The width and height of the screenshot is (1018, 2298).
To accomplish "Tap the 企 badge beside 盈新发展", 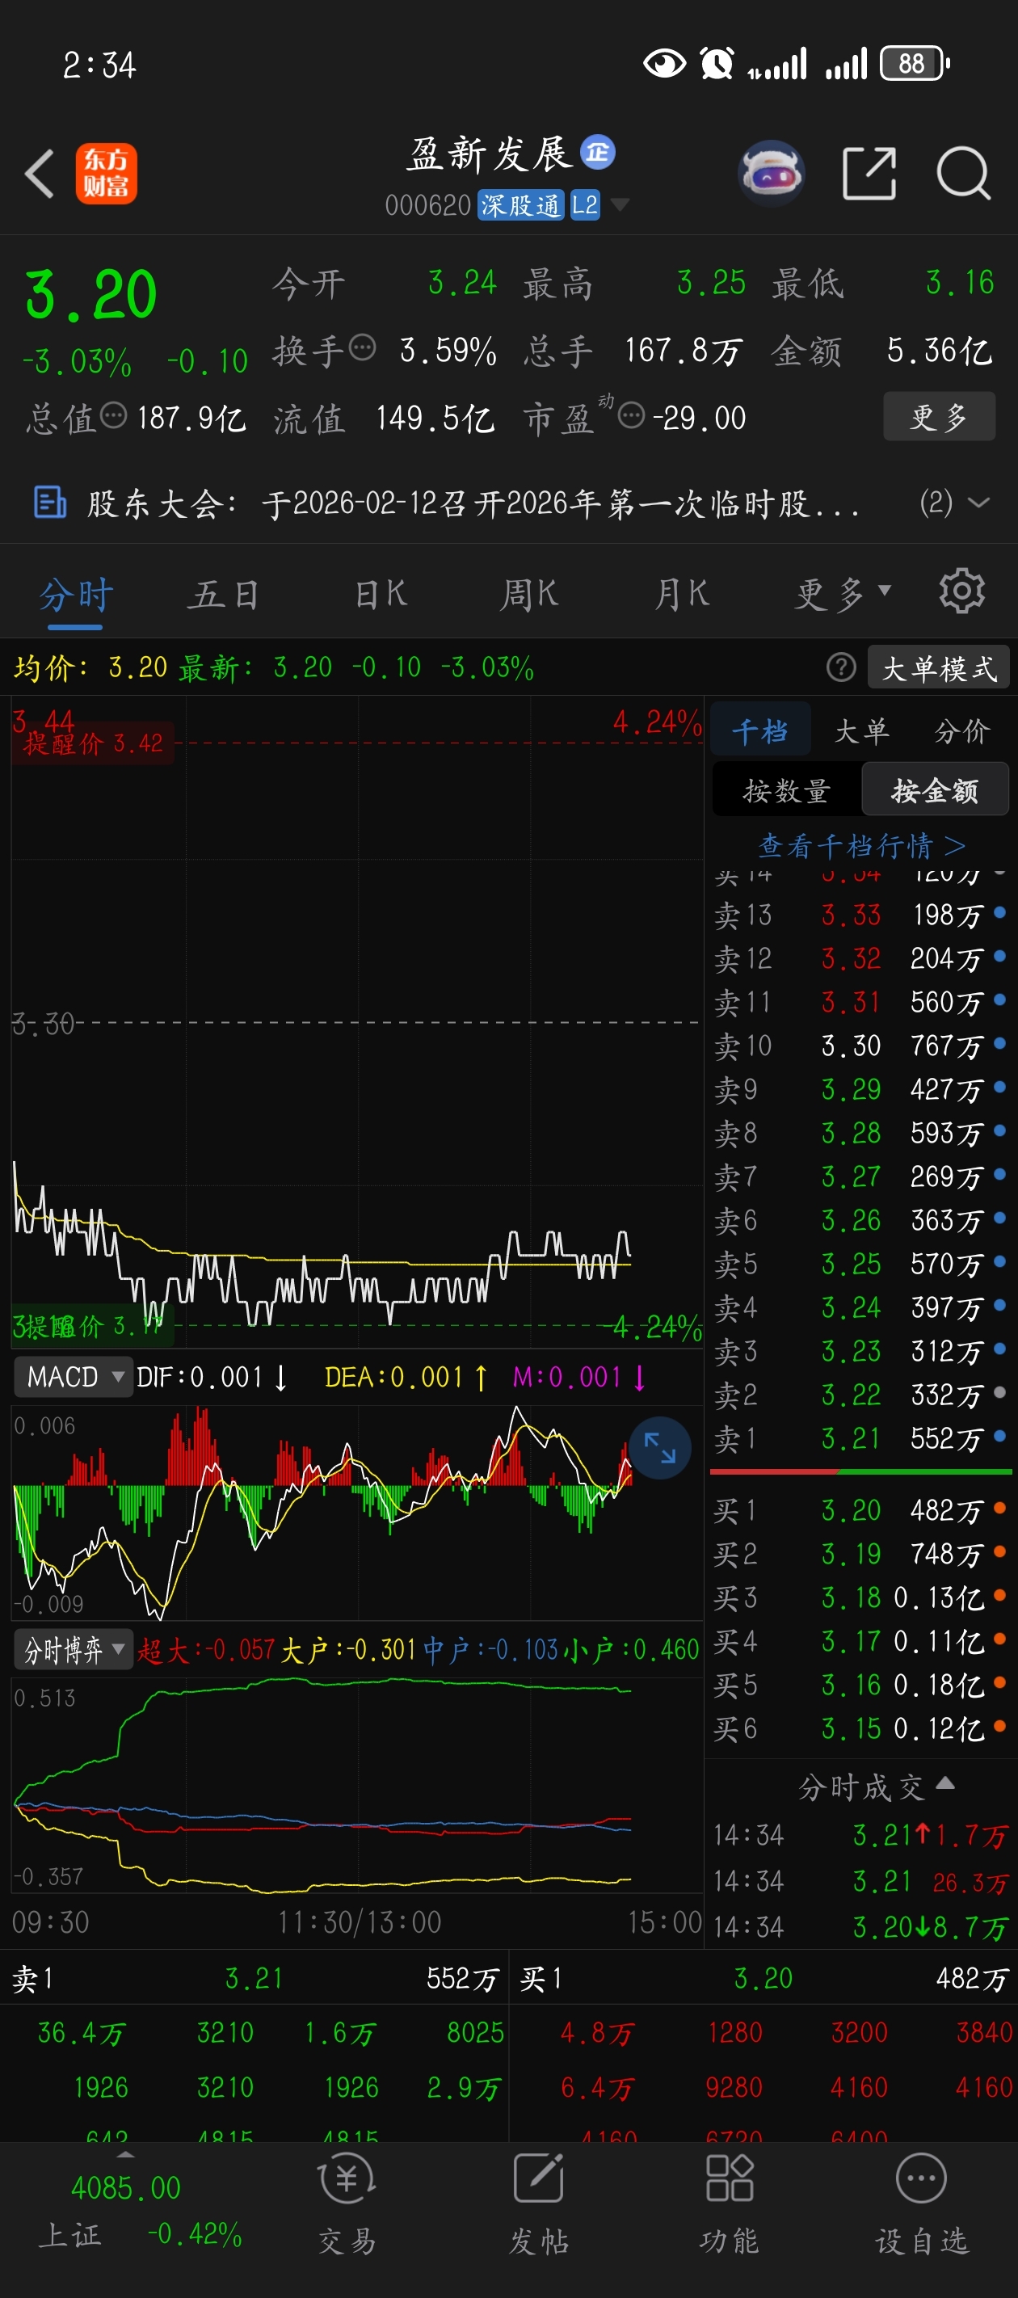I will click(x=598, y=152).
